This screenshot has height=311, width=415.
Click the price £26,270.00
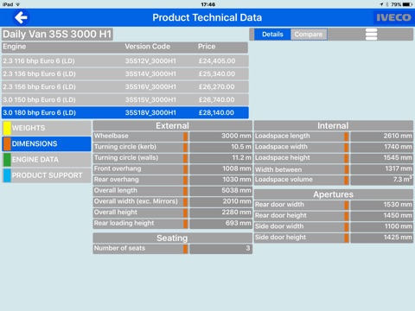[x=217, y=87]
